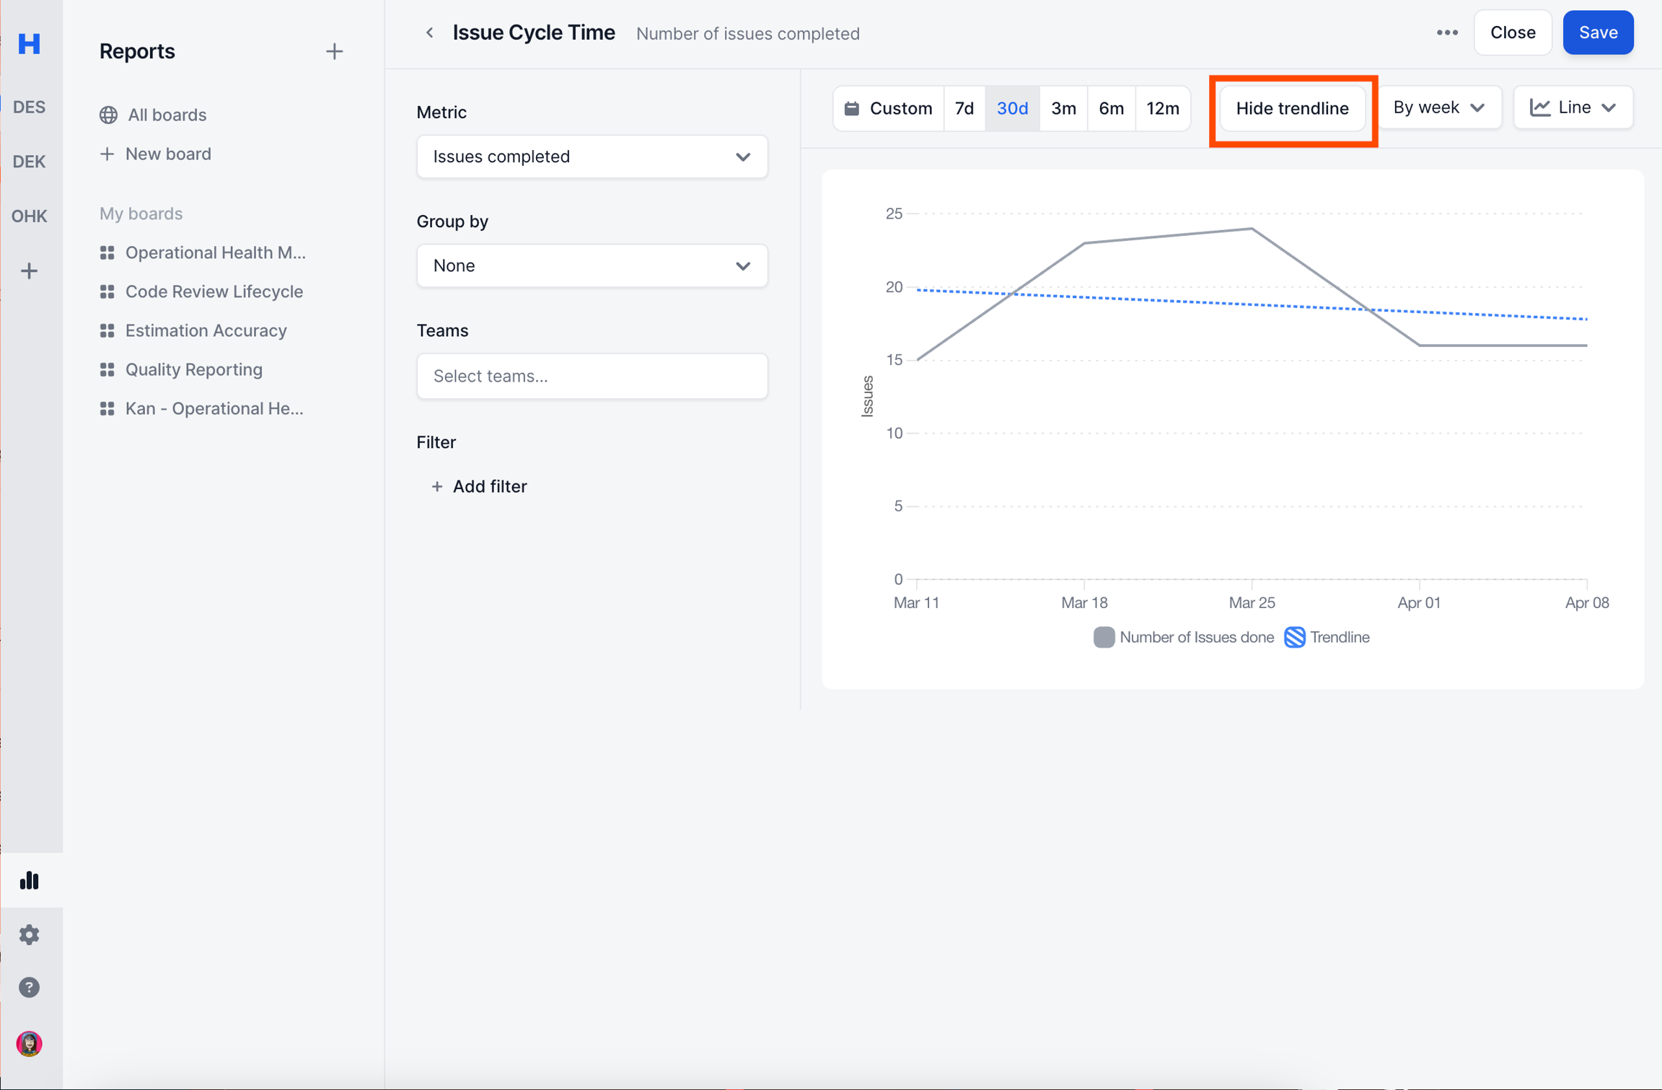Open the Metric Issues completed dropdown

(592, 157)
